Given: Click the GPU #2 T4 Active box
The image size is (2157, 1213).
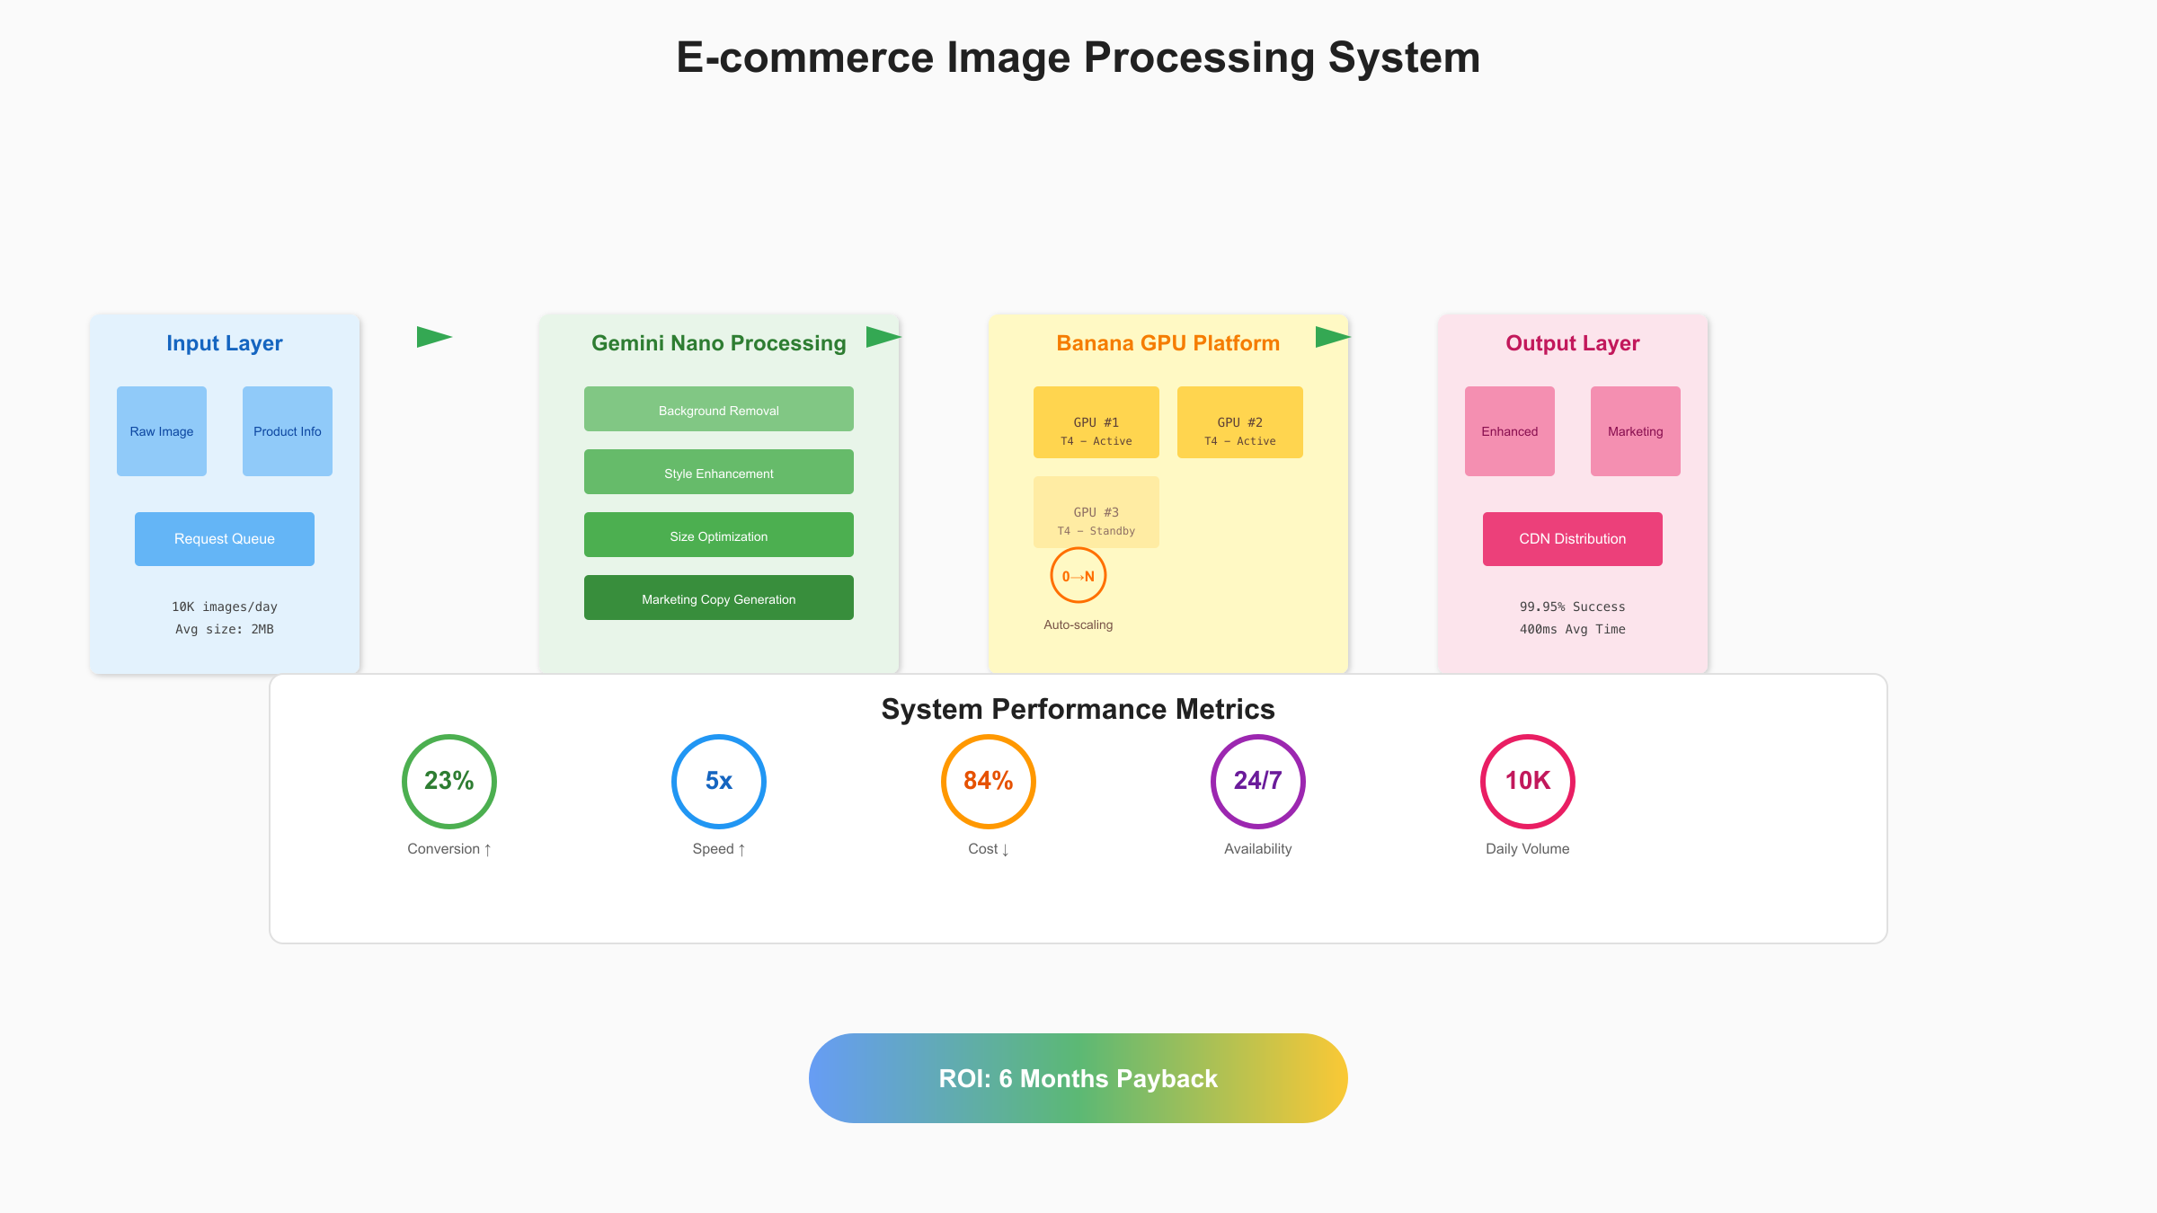Looking at the screenshot, I should coord(1240,422).
